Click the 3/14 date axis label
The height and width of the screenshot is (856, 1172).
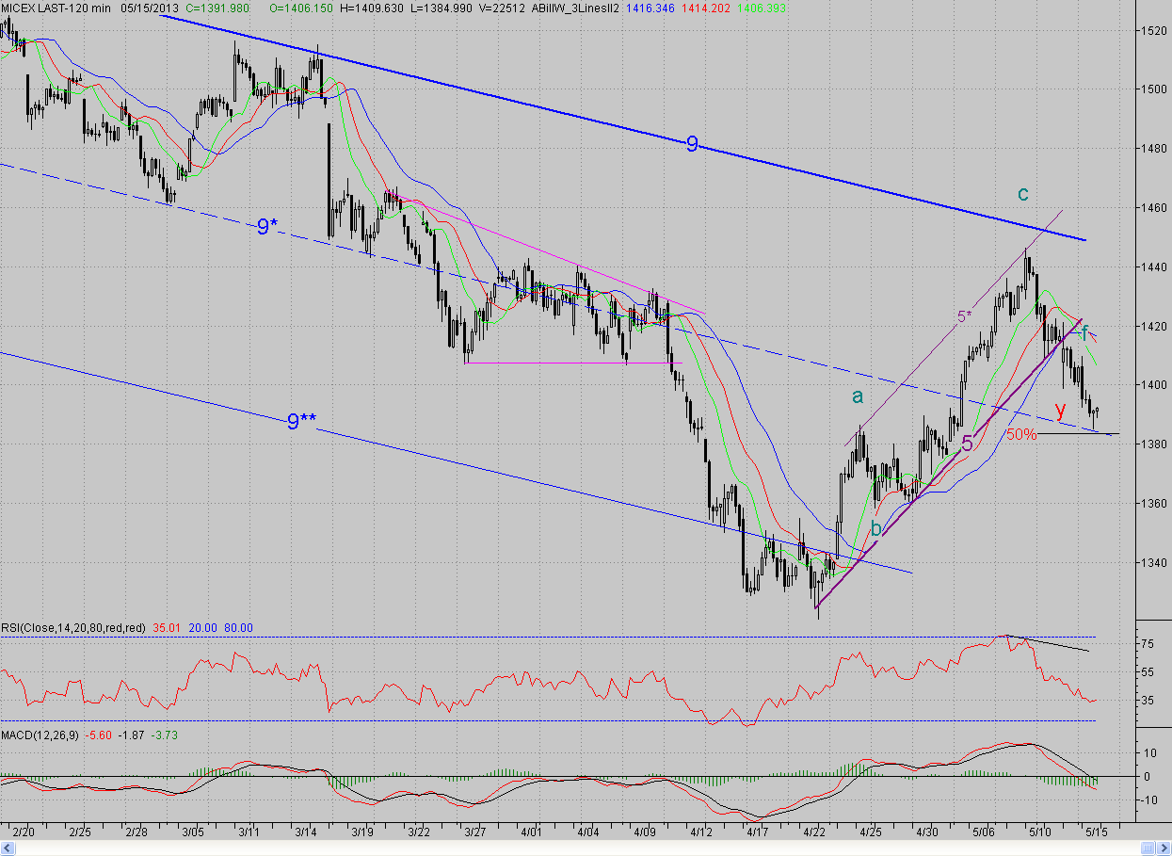(x=306, y=833)
